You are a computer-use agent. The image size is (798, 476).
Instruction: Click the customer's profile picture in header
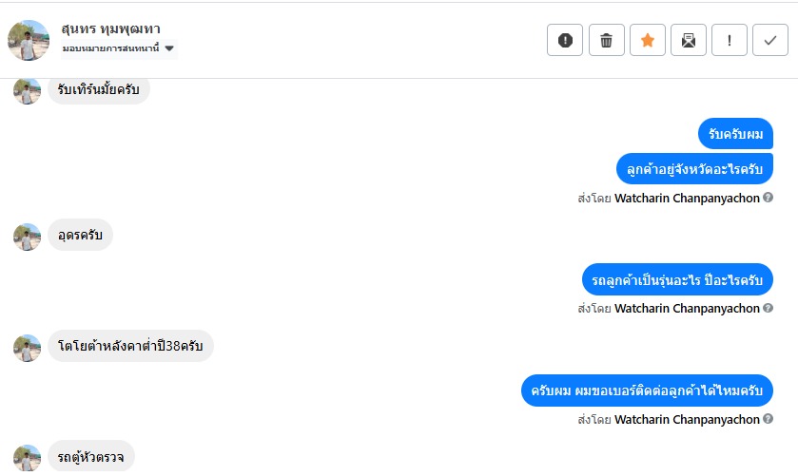(28, 40)
